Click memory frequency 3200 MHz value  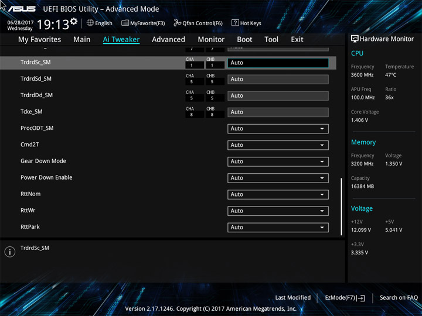pyautogui.click(x=362, y=164)
